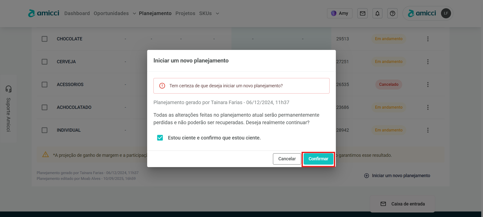Open the mail envelope icon in header
Screen dimensions: 483x217
click(x=362, y=13)
